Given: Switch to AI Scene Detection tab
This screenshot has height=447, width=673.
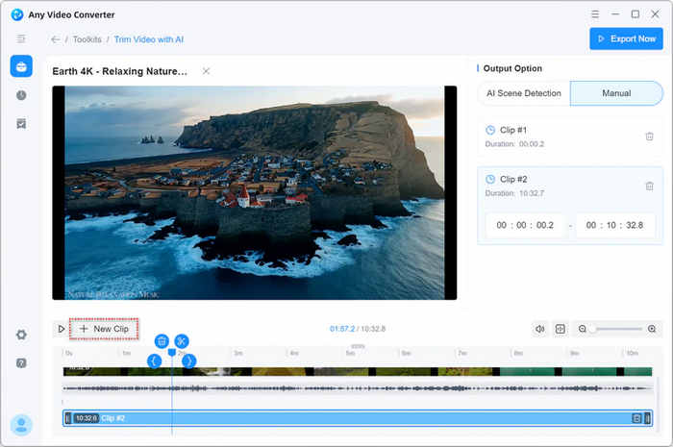Looking at the screenshot, I should pos(524,93).
